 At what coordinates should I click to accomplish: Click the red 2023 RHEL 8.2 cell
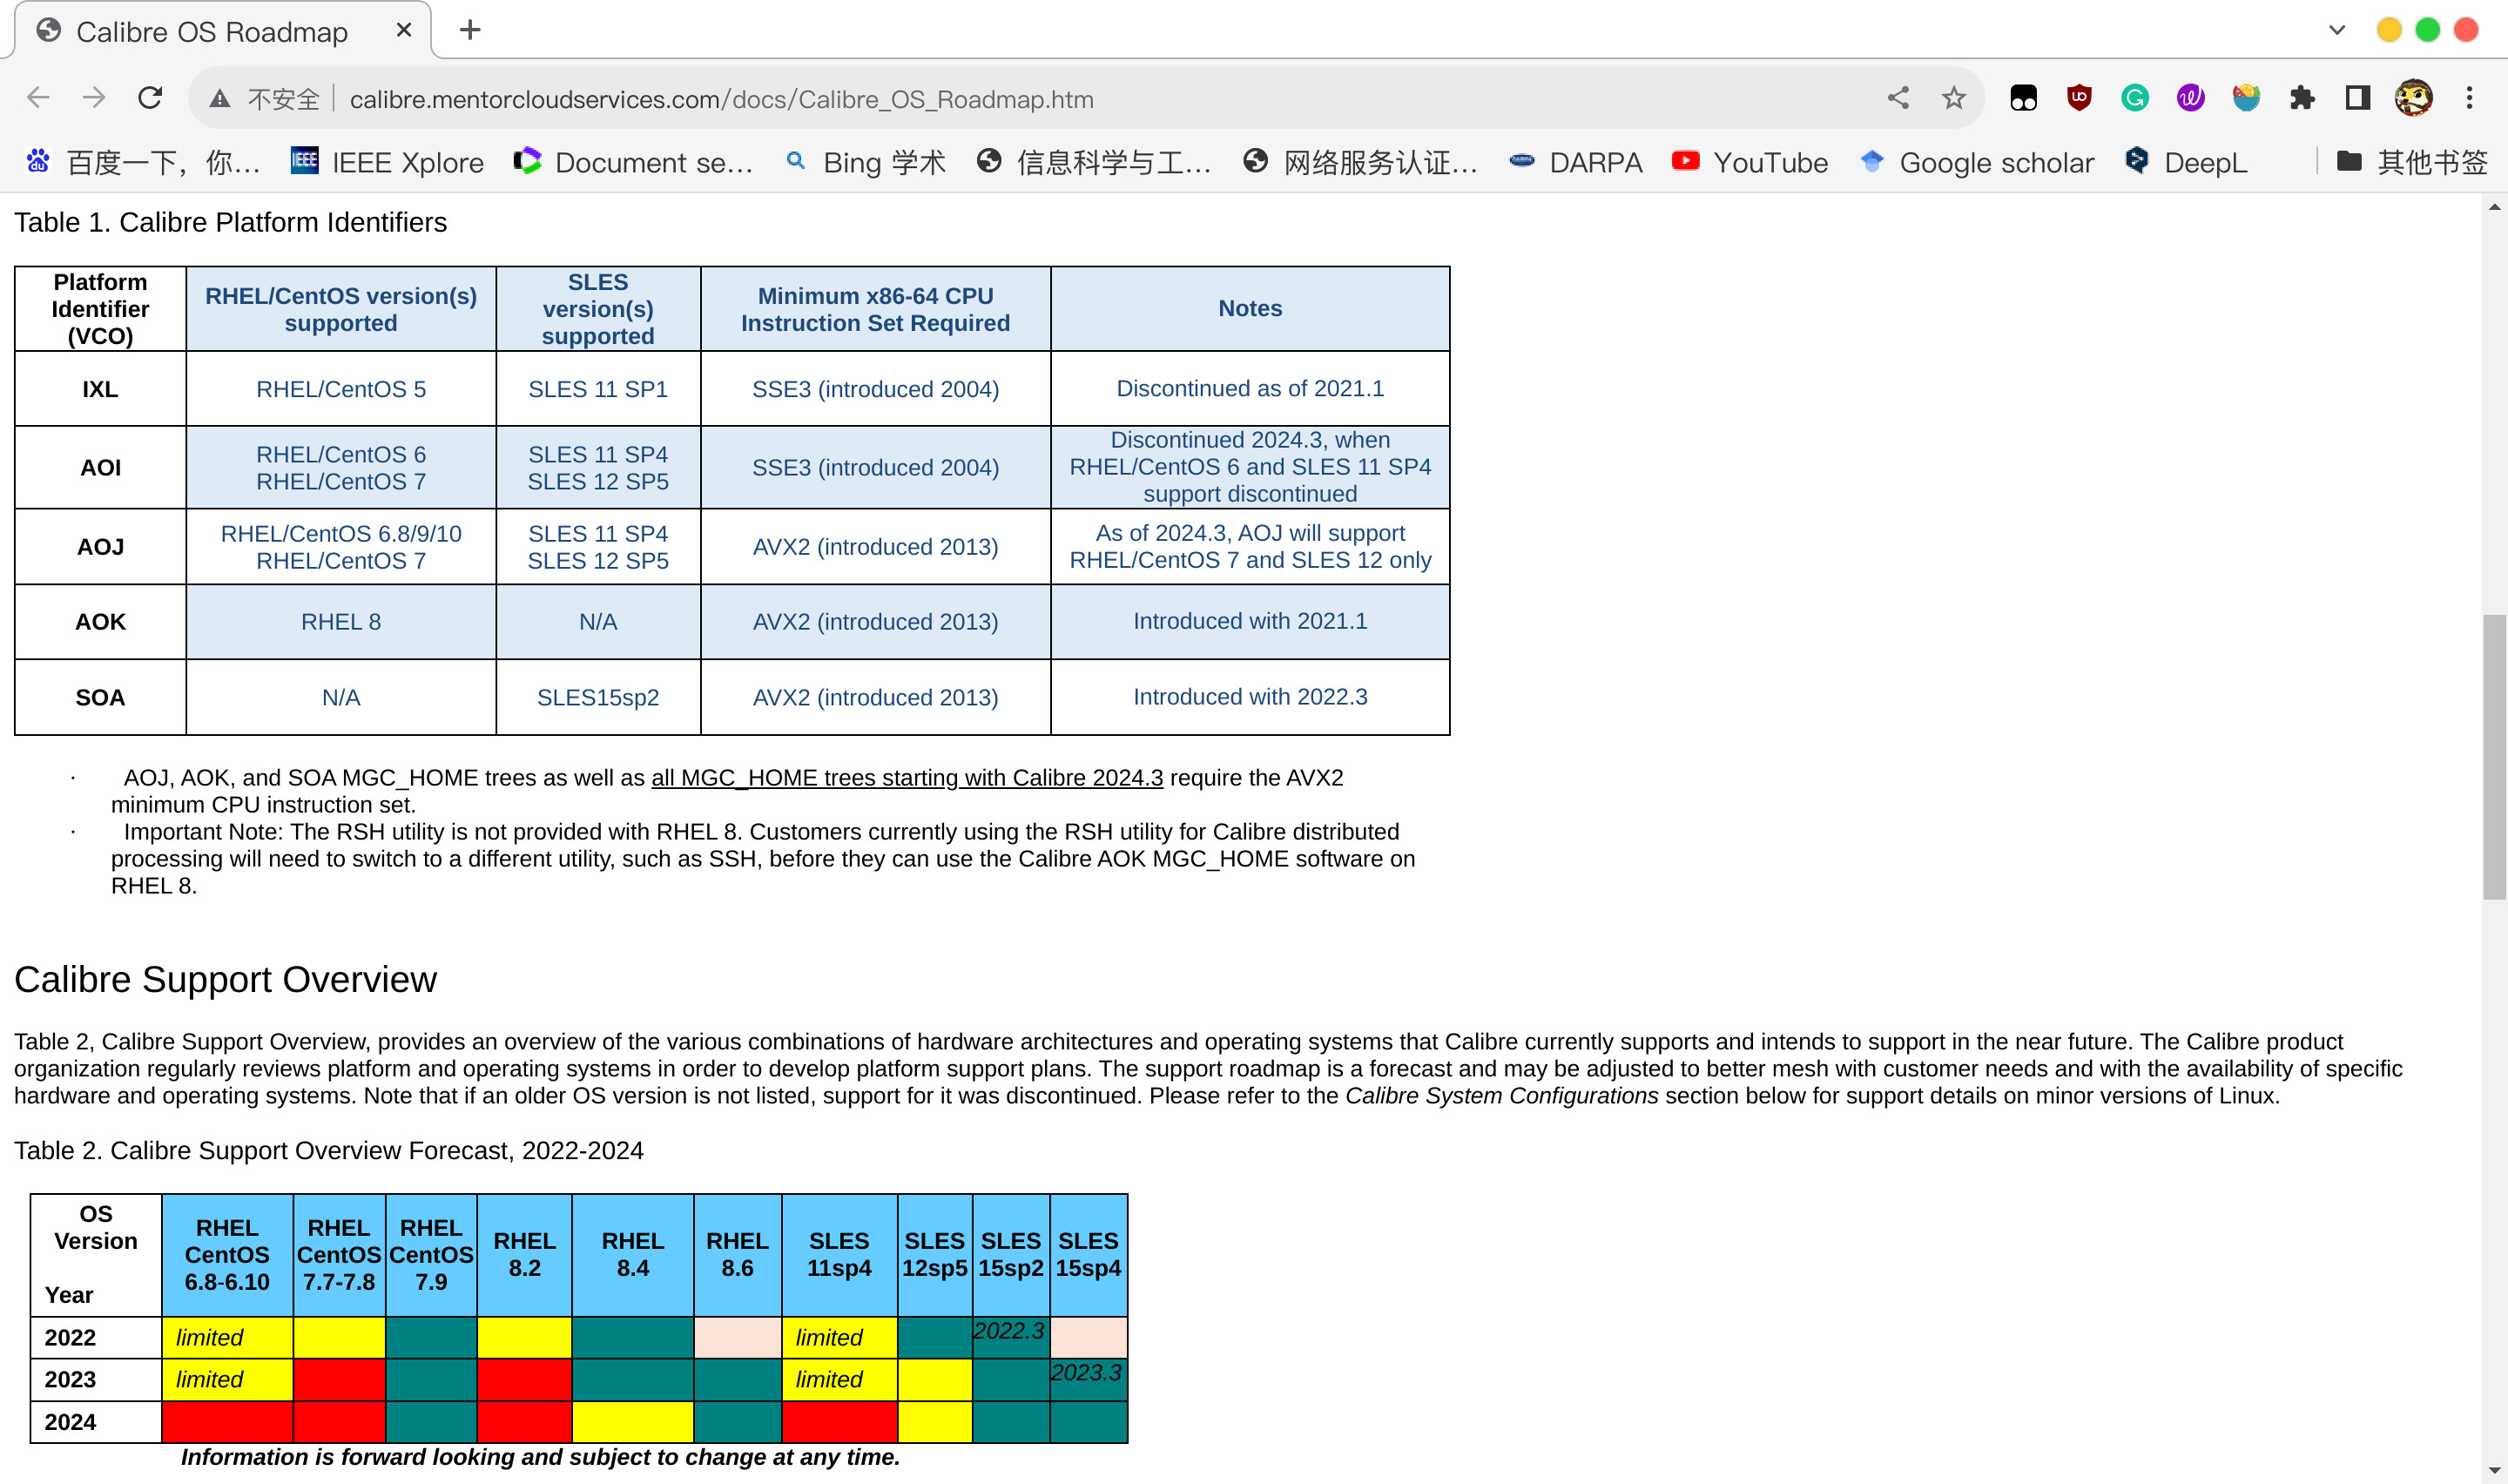click(x=523, y=1379)
